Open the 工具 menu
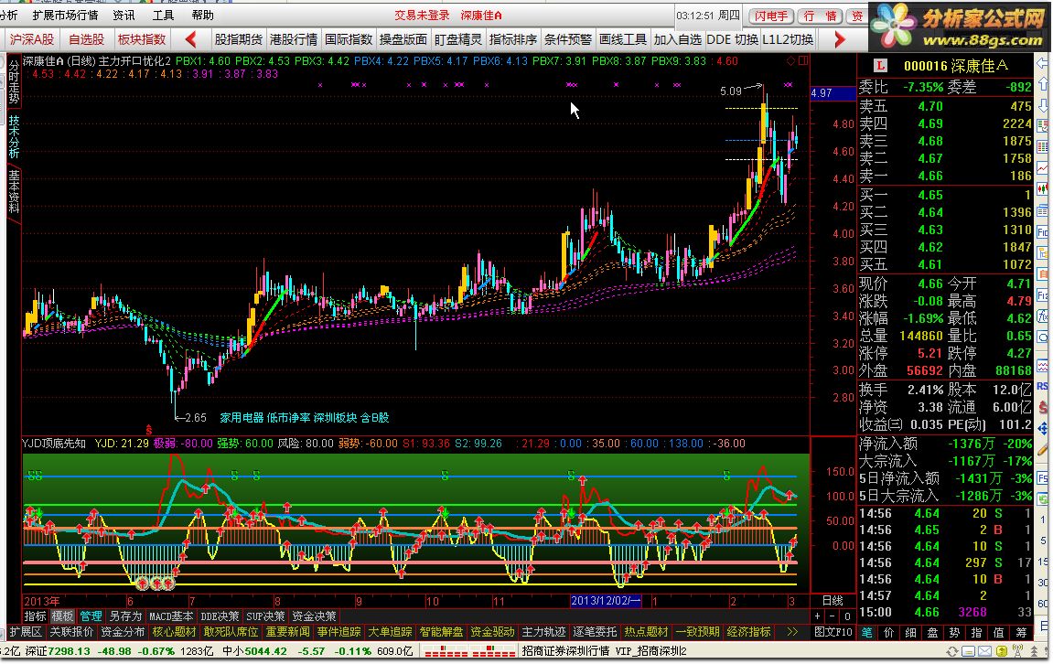The width and height of the screenshot is (1053, 664). click(x=163, y=15)
